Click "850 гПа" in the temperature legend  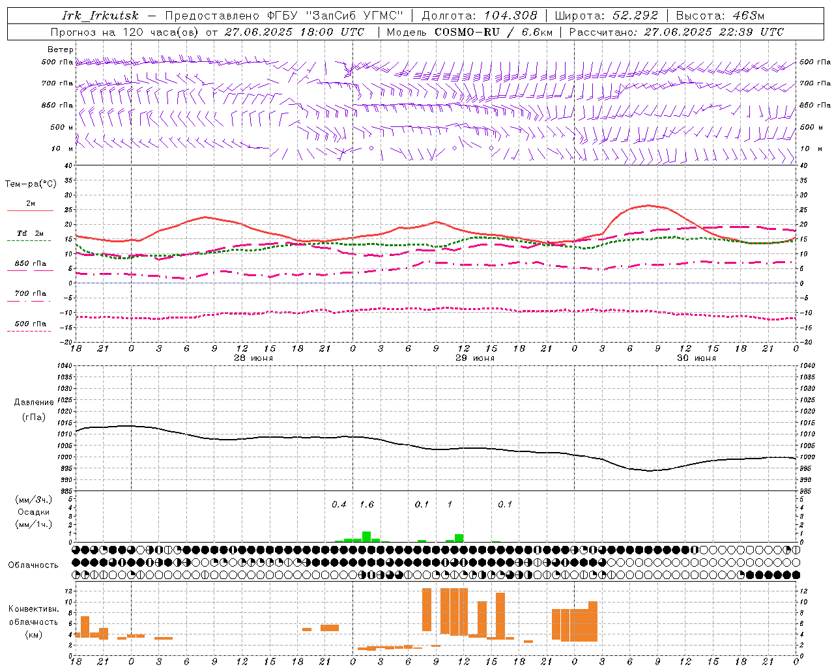(x=30, y=264)
